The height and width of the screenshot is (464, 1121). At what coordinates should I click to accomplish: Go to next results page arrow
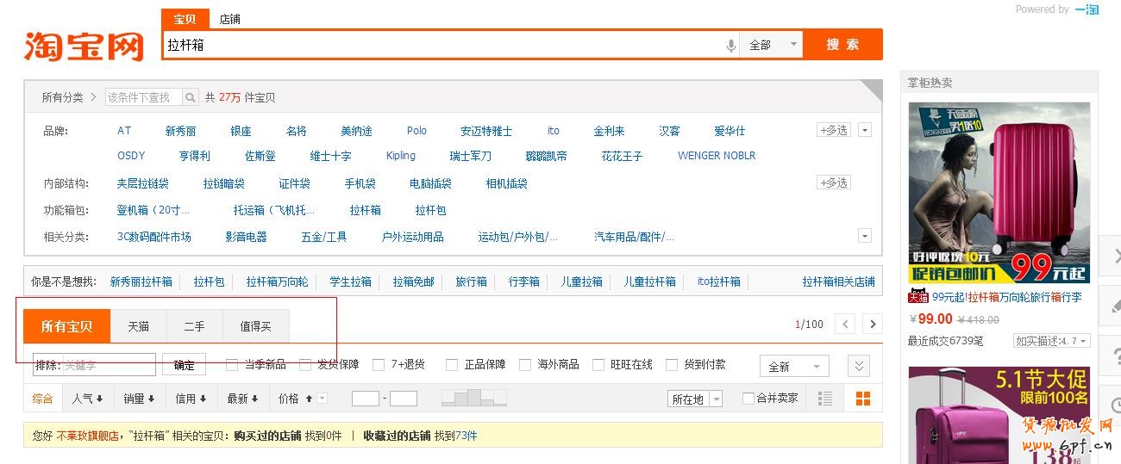(873, 325)
